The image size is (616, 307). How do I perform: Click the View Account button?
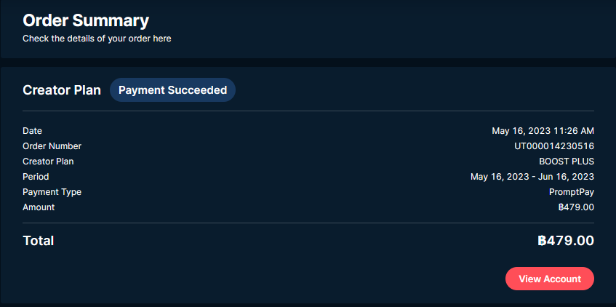[x=550, y=279]
